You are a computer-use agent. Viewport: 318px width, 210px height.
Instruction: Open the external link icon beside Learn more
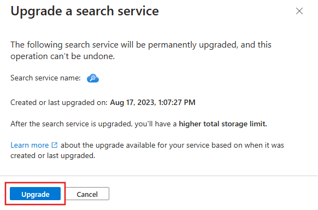click(x=55, y=145)
